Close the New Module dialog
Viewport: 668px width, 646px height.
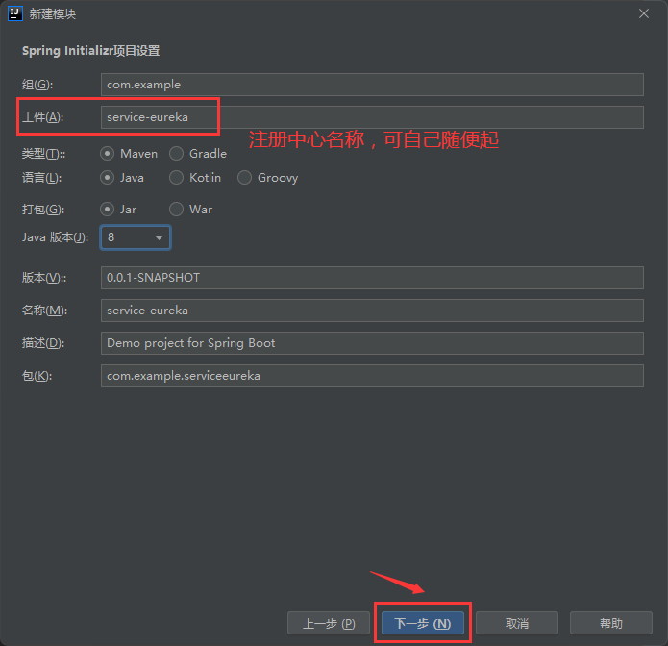[643, 13]
